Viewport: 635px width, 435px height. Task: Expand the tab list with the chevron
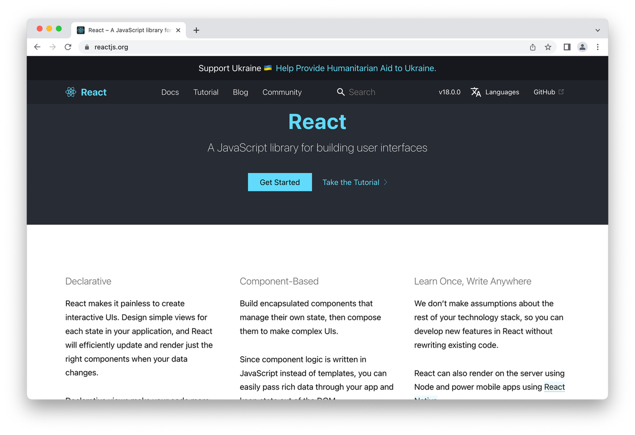[x=598, y=30]
